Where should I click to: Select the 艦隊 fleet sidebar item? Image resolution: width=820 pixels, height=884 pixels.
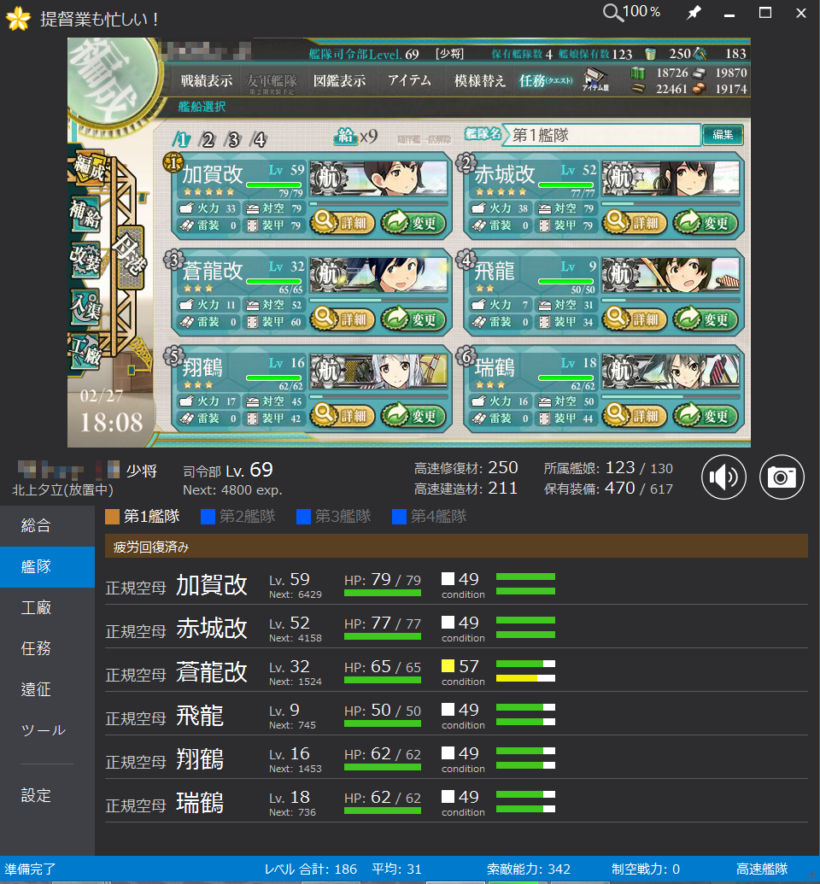pyautogui.click(x=47, y=566)
